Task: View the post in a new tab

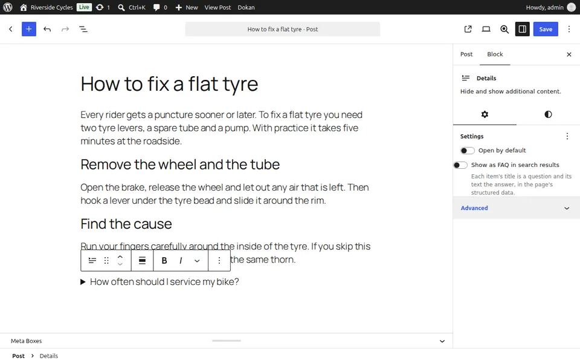Action: 468,29
